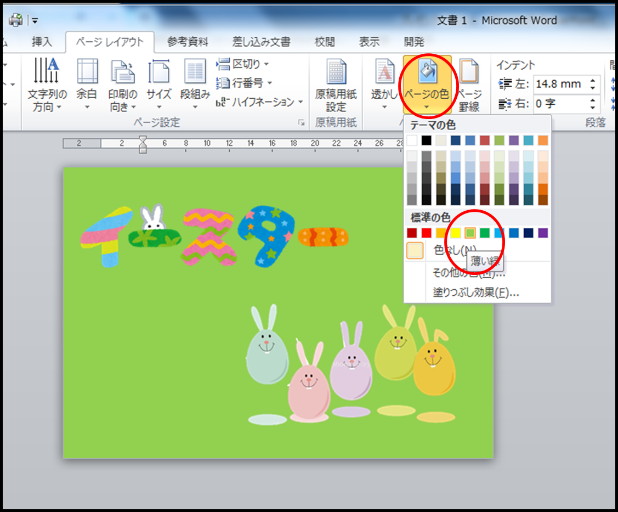Choose the dark navy standard color swatch
618x512 pixels.
(x=529, y=233)
